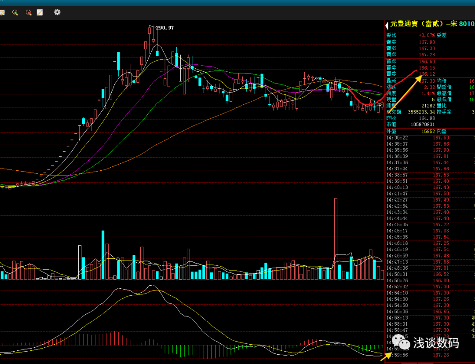Screen dimensions: 475x364
Task: Select tick trade at 14:41:47
Action: click(430, 194)
